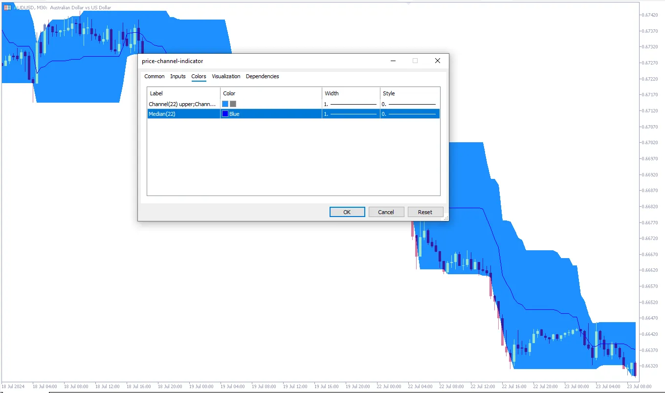The width and height of the screenshot is (665, 393).
Task: Open the Width dropdown for Median(22)
Action: 351,114
